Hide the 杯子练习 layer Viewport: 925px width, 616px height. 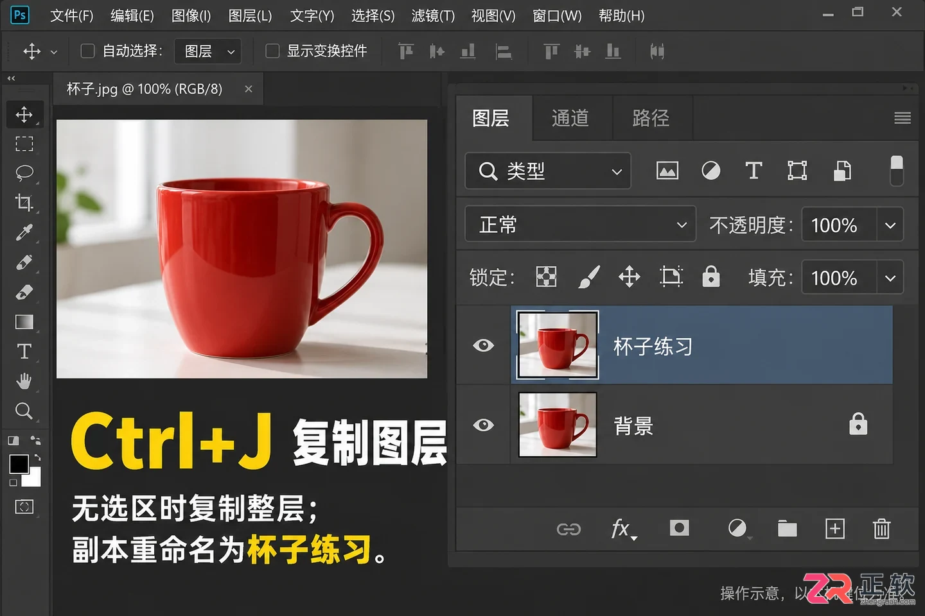484,346
